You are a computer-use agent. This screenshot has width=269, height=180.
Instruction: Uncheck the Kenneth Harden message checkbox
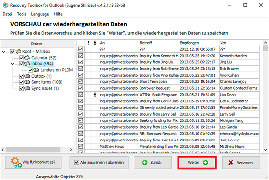coord(81,56)
